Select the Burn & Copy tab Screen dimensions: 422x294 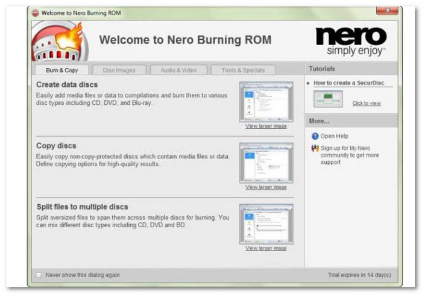click(x=62, y=70)
